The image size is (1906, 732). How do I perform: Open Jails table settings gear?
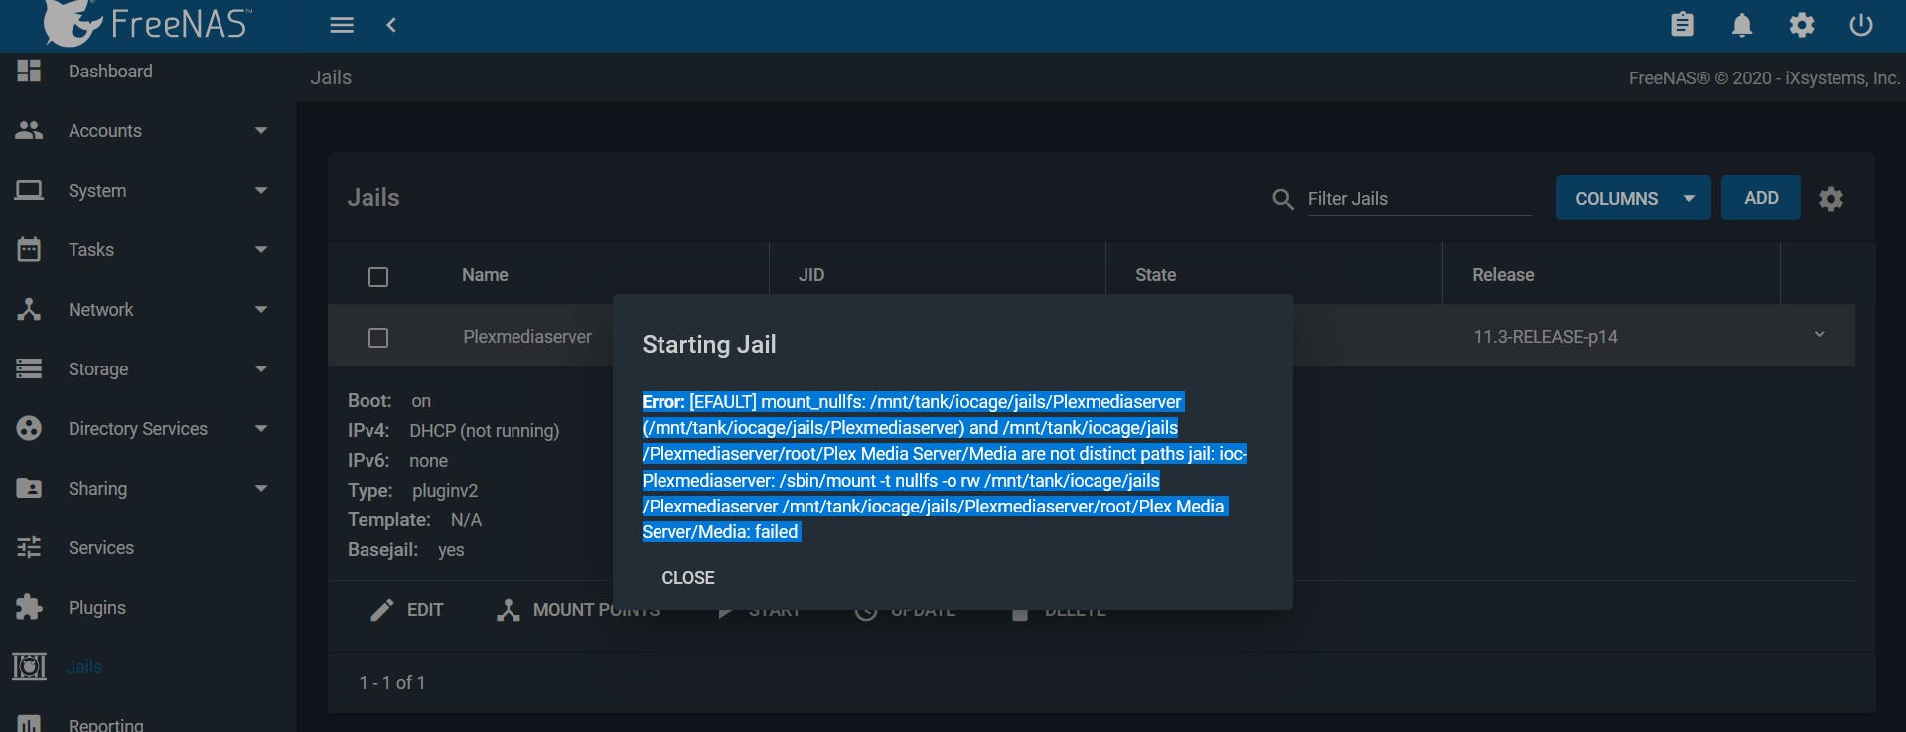[x=1831, y=199]
